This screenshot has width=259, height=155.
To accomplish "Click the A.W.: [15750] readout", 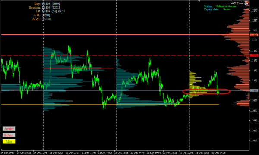I will point(42,19).
